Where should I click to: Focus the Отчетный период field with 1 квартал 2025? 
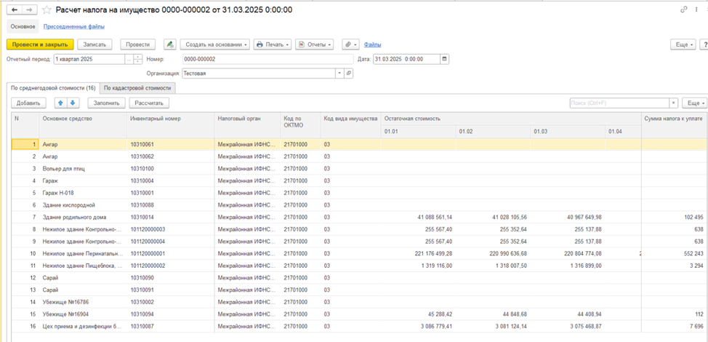click(89, 59)
